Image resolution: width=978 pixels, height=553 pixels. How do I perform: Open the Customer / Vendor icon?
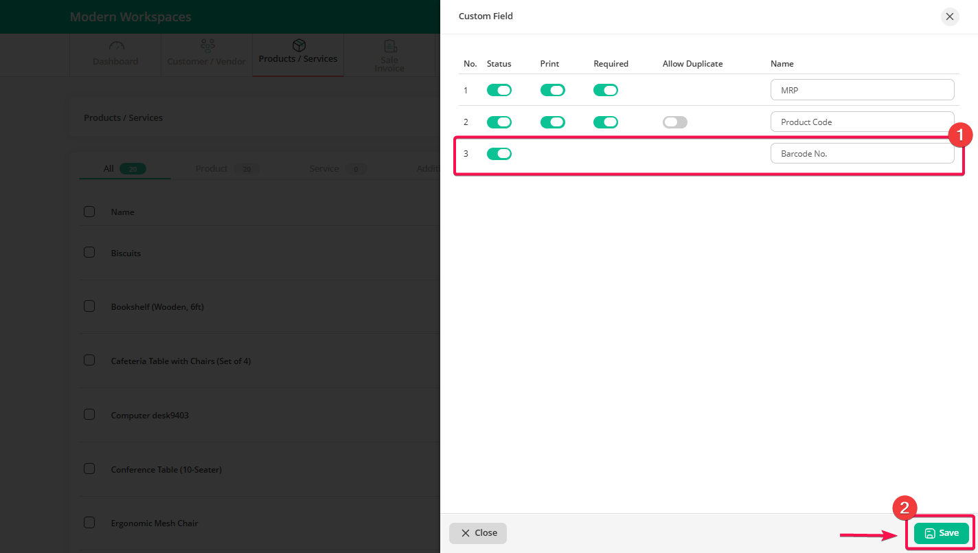207,46
